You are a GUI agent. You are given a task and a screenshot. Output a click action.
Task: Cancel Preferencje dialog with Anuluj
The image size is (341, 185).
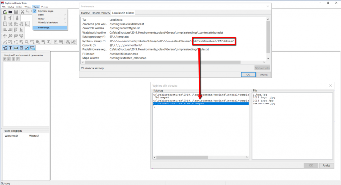263,75
